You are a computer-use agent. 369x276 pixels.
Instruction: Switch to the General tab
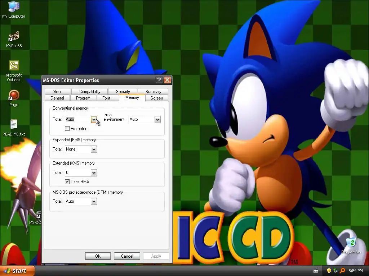point(57,98)
